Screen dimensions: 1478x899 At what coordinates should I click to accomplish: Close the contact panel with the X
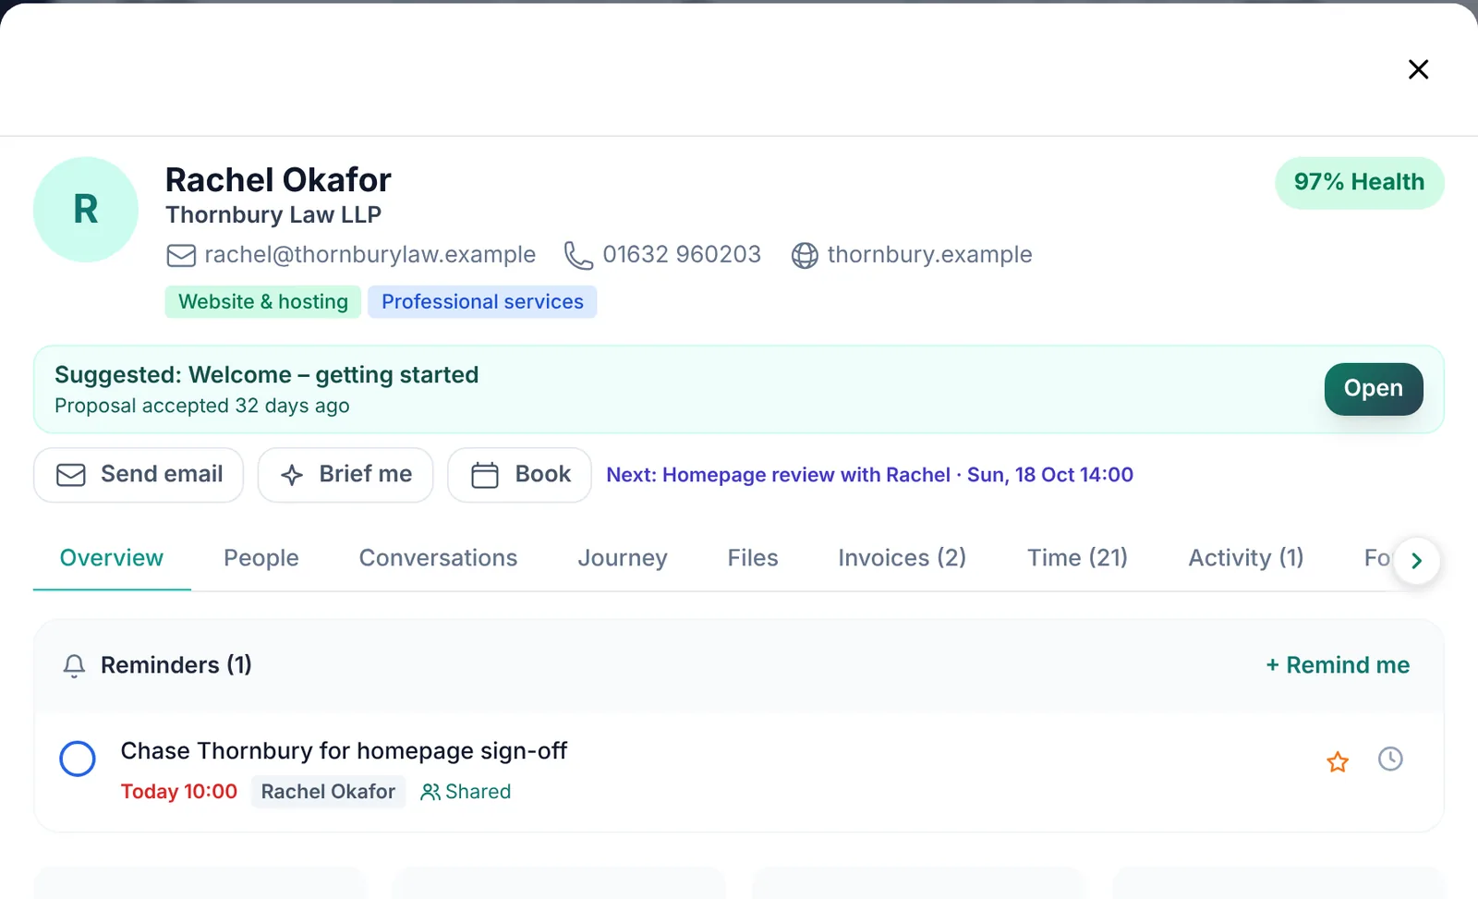(x=1418, y=69)
